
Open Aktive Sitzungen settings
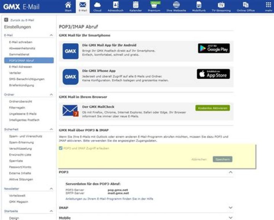(x=21, y=179)
